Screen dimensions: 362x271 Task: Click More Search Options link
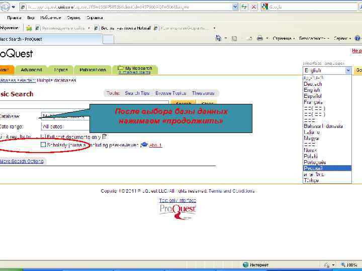tap(22, 161)
